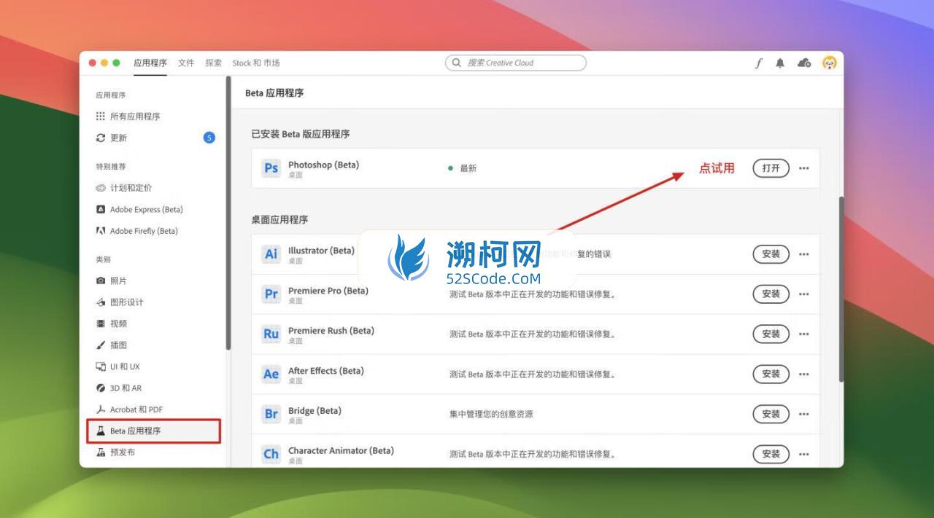Click 打开 for Photoshop (Beta)

click(x=771, y=168)
